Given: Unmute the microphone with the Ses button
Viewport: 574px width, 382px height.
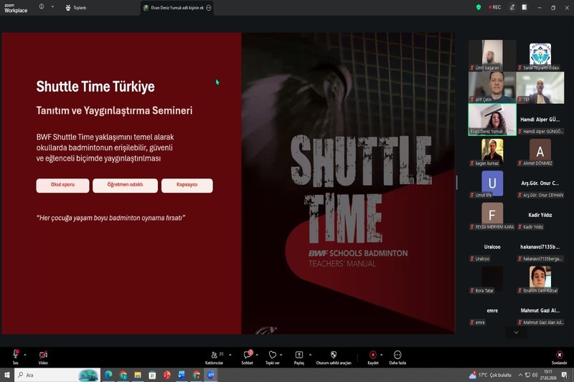Looking at the screenshot, I should pos(15,355).
